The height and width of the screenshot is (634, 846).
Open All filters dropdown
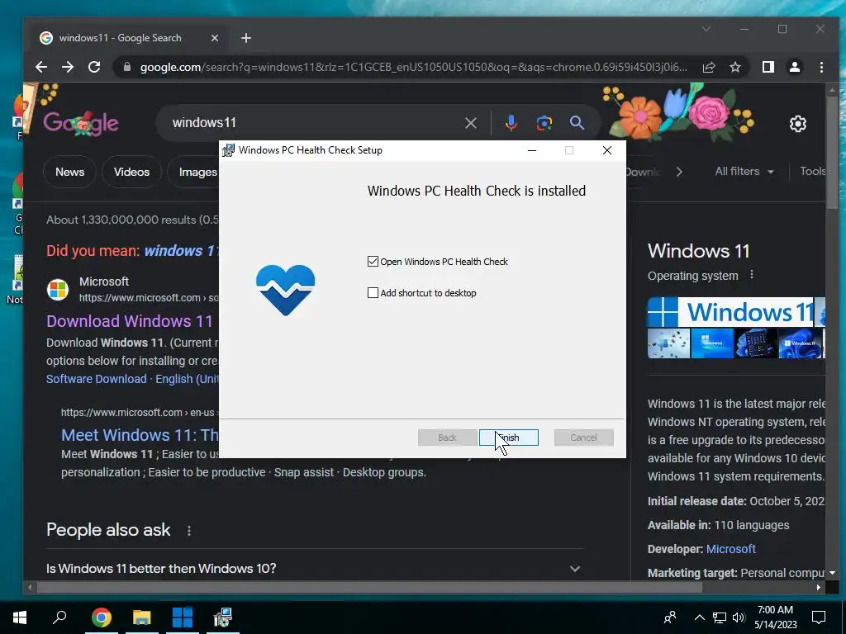coord(744,172)
